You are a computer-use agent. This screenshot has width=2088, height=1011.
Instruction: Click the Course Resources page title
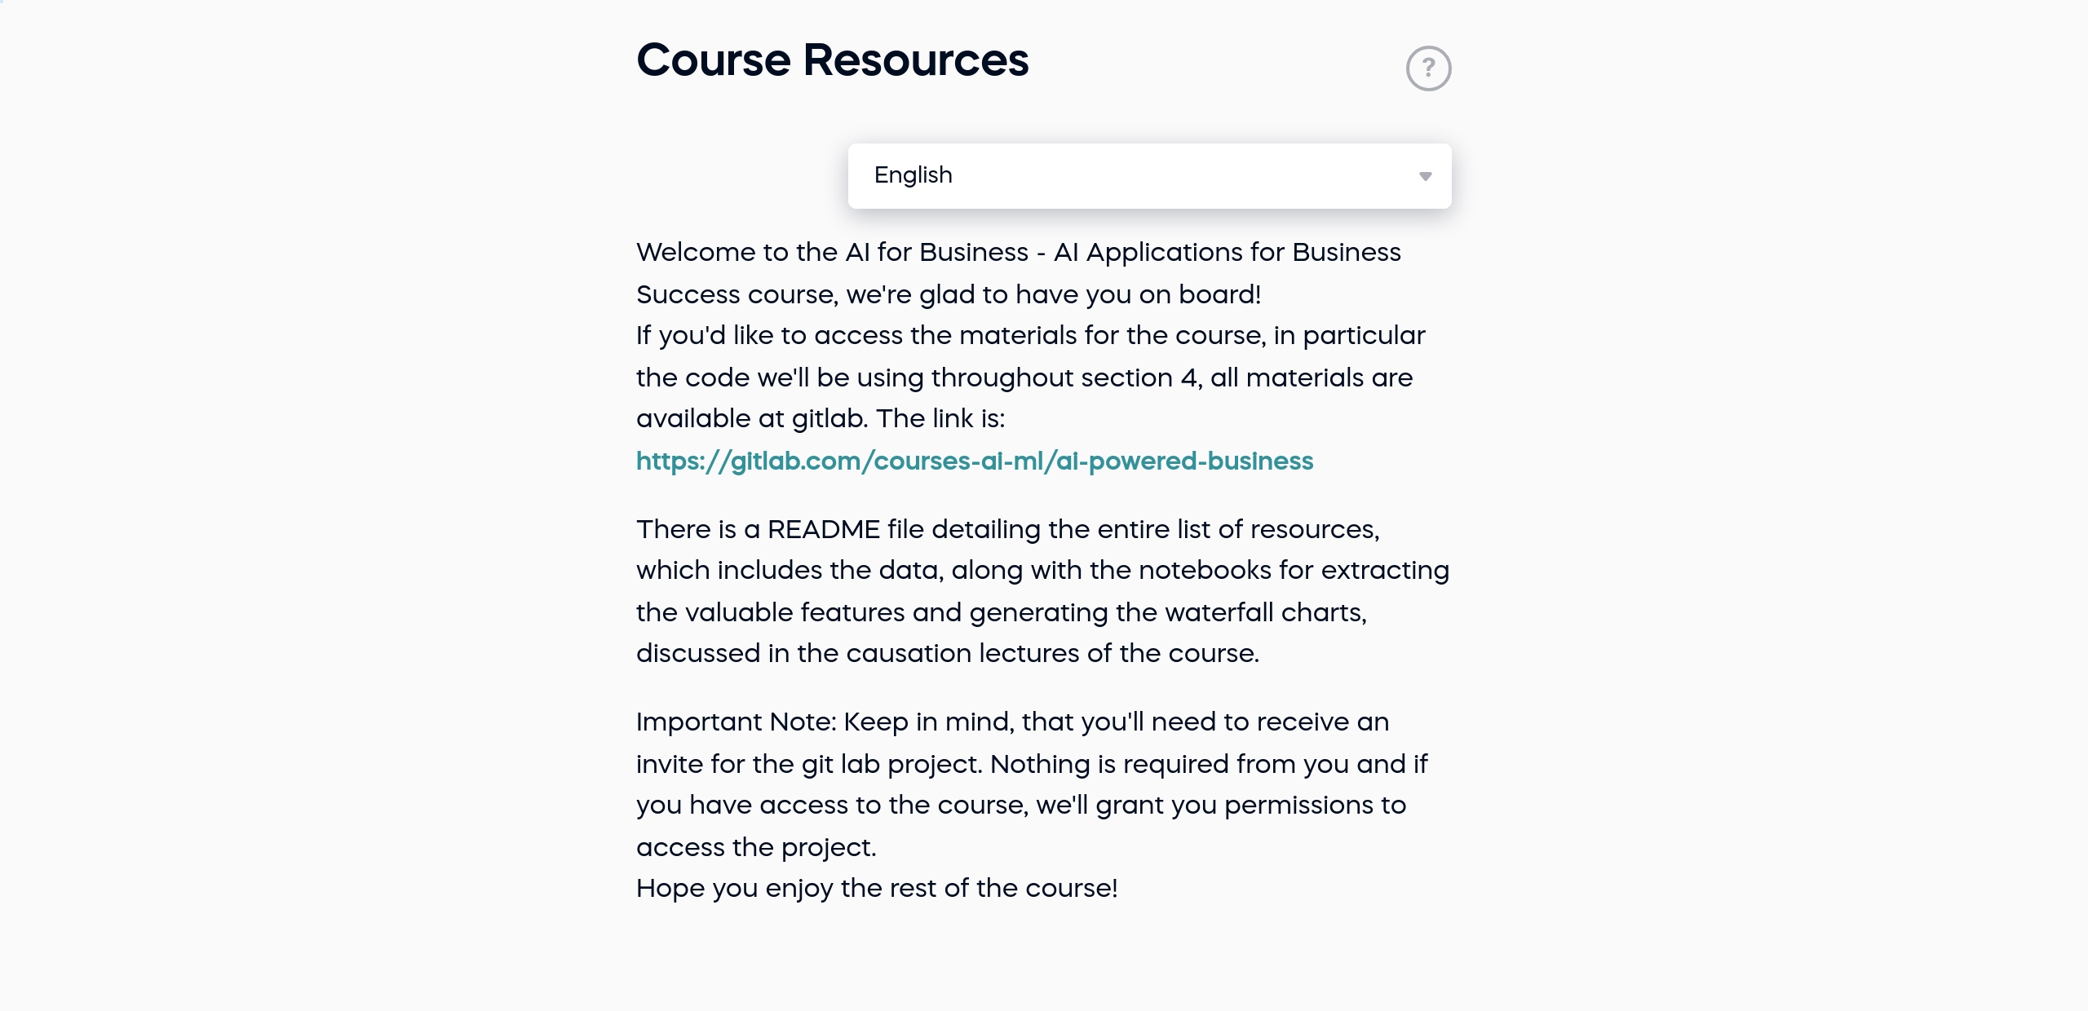833,59
